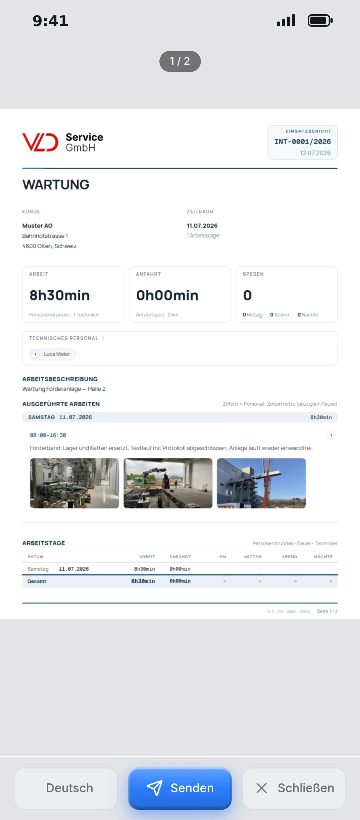Tap 4600 Olten, Schweiz
This screenshot has height=820, width=360.
[x=49, y=246]
